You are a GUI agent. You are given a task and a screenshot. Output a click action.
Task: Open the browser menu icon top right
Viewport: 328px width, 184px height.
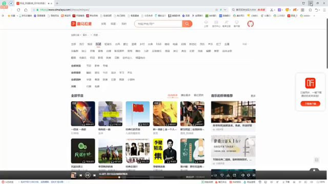coord(324,10)
